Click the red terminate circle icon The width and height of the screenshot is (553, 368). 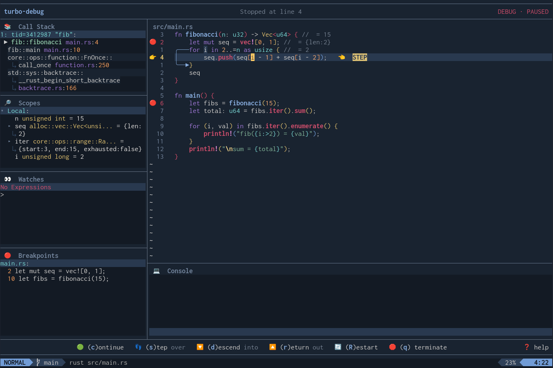[393, 347]
